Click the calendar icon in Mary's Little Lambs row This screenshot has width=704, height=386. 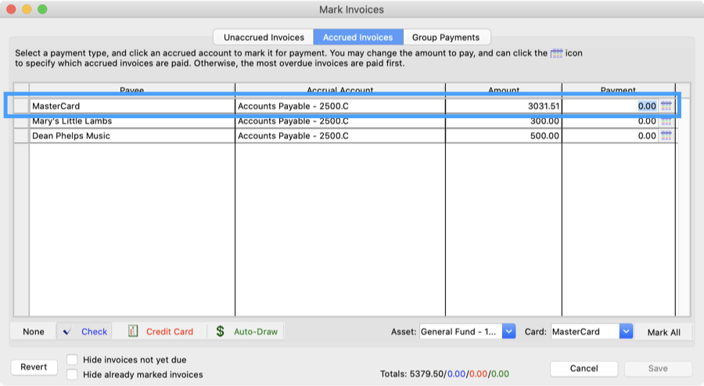tap(666, 121)
